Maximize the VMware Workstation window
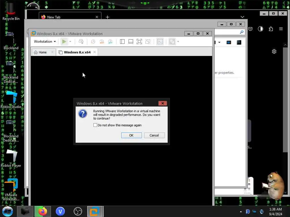 point(198,34)
